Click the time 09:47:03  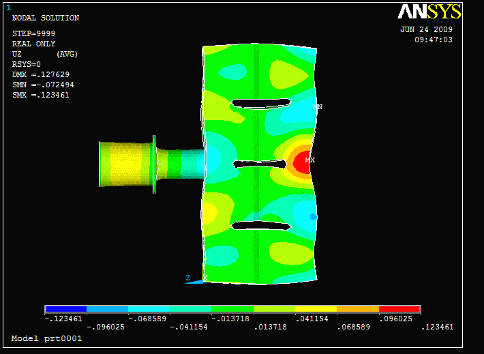point(434,40)
